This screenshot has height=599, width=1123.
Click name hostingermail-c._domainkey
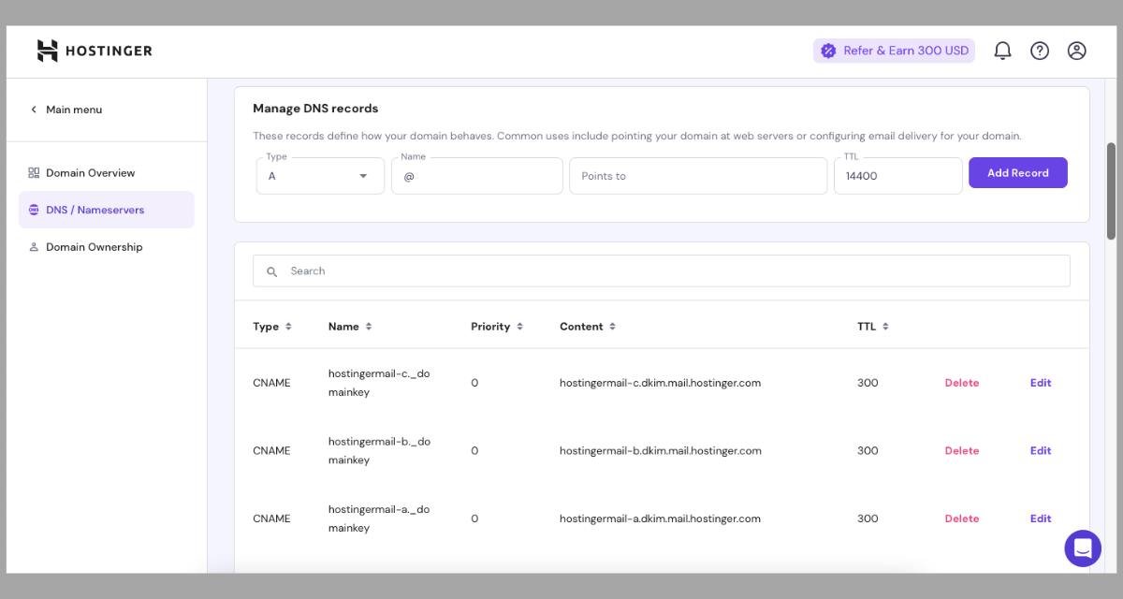(x=379, y=383)
